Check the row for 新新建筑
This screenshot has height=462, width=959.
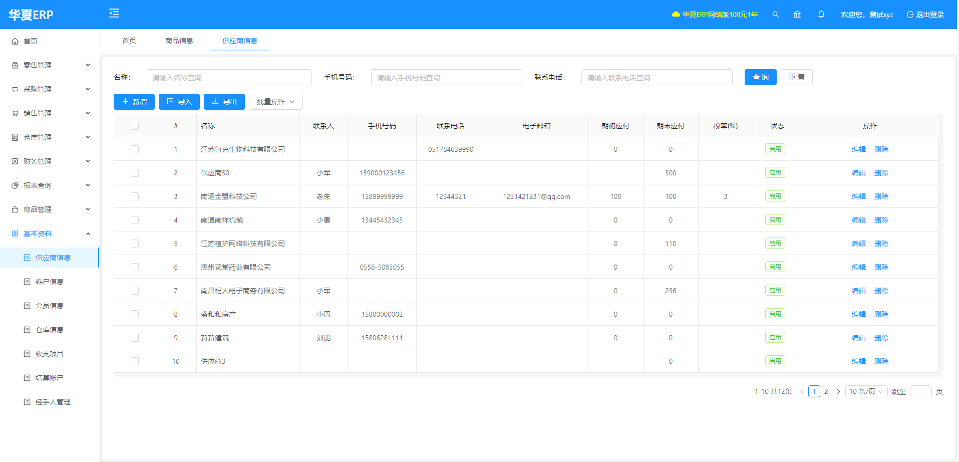click(x=135, y=338)
